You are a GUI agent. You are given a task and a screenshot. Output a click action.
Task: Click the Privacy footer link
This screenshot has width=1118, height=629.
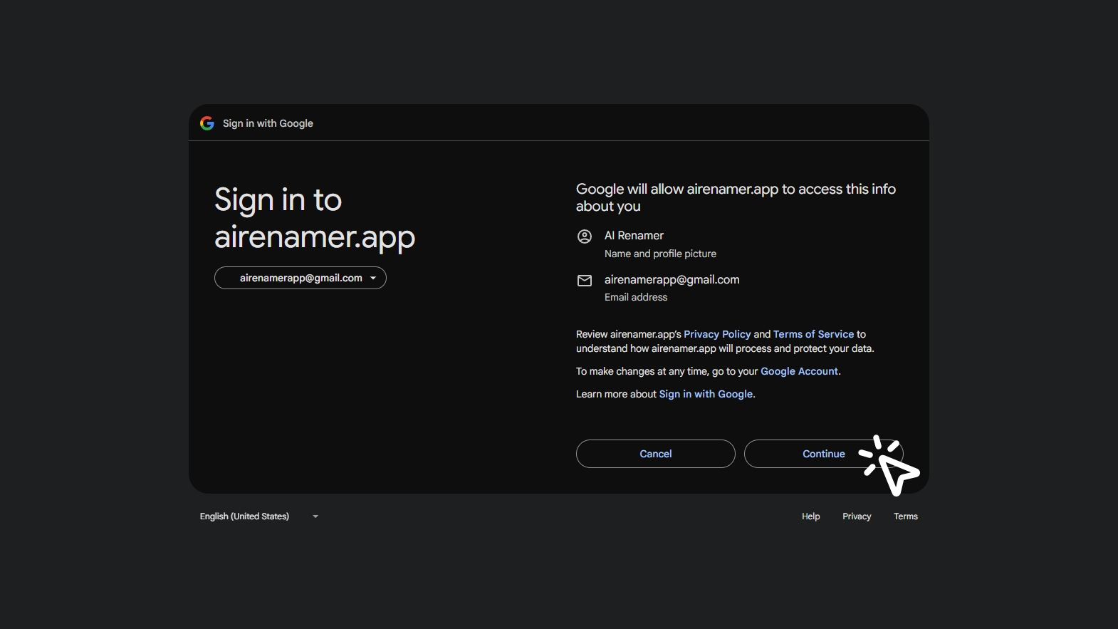coord(857,516)
